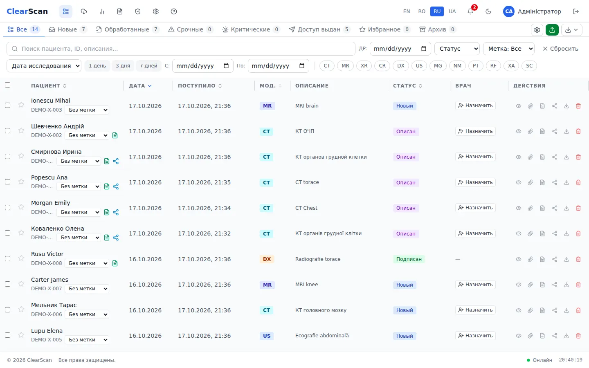The height and width of the screenshot is (368, 589).
Task: Open report document action icon for Смирнова Ирина
Action: 542,157
